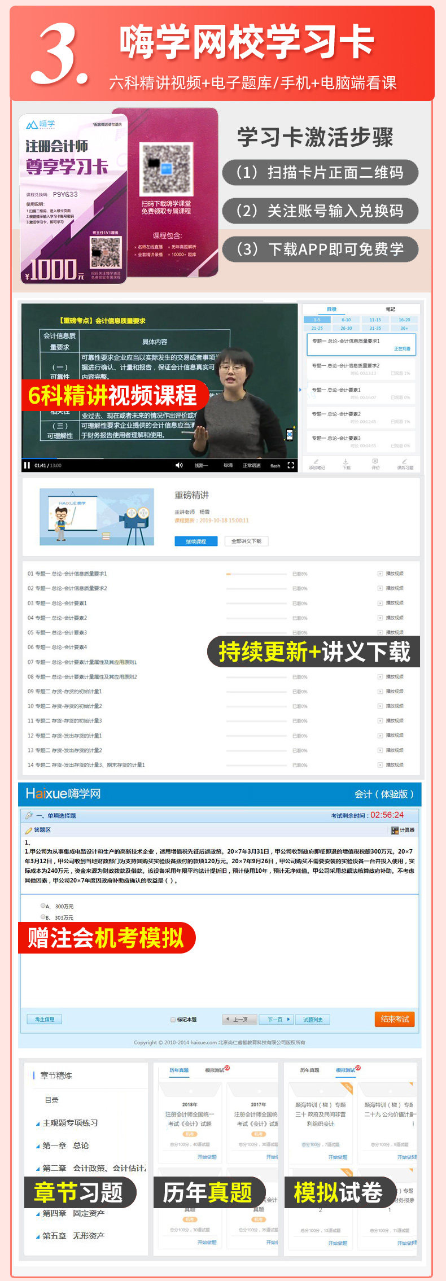The height and width of the screenshot is (1281, 446).
Task: Click the Haixue嗨学网 logo in exam header
Action: coord(63,794)
